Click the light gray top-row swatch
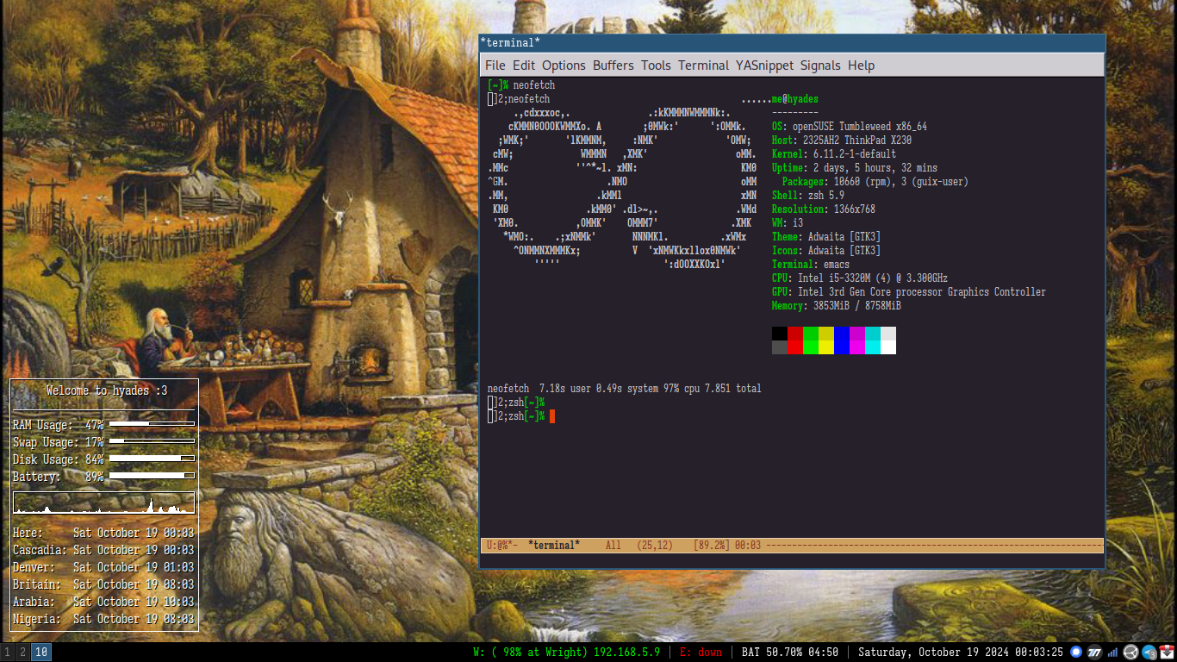This screenshot has height=662, width=1177. coord(888,334)
